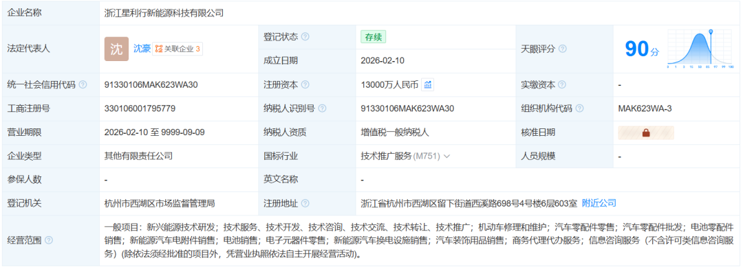Viewport: 743px width, 269px height.
Task: Click credit code 91330106MAK623WA30 under 统一社会信用代码
Action: (151, 85)
